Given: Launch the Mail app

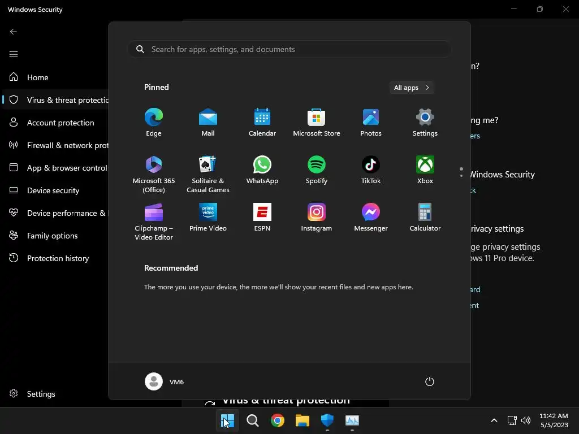Looking at the screenshot, I should click(208, 122).
